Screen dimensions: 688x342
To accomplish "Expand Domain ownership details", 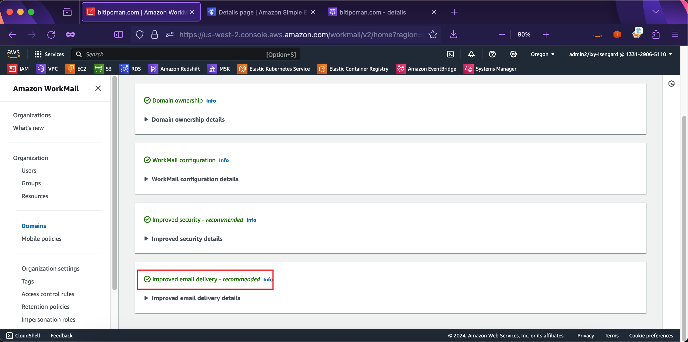I will click(x=185, y=119).
